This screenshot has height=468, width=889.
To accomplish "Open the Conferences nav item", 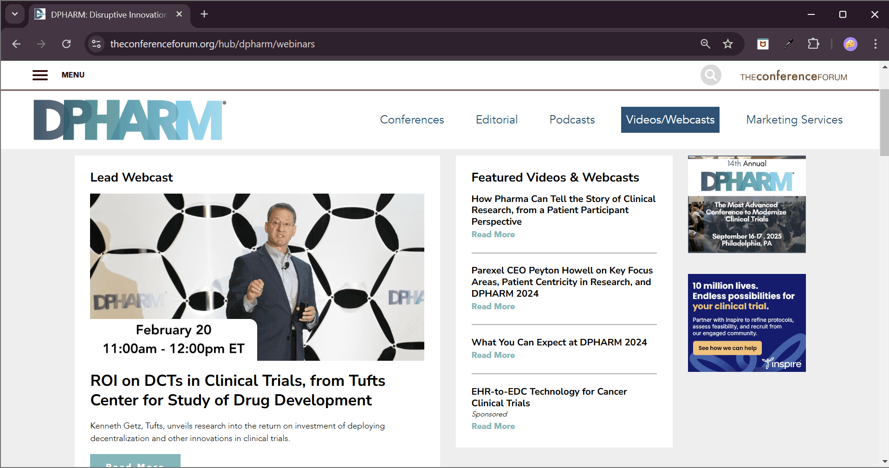I will [x=412, y=120].
